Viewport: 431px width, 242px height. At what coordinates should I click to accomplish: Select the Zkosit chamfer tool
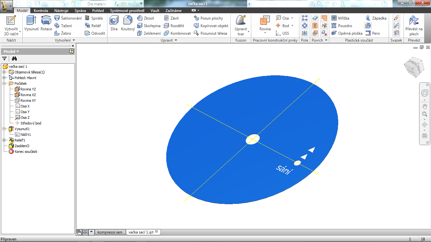146,18
